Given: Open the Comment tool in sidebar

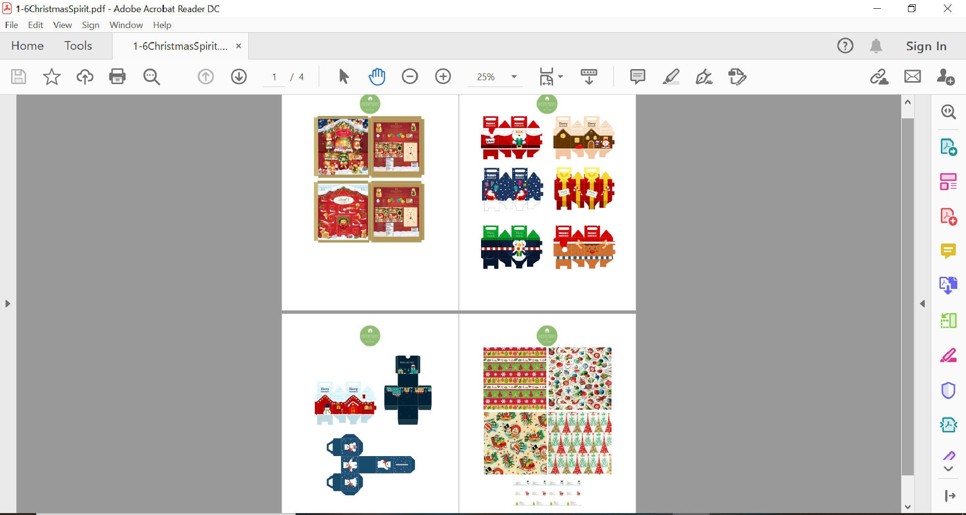Looking at the screenshot, I should coord(948,251).
